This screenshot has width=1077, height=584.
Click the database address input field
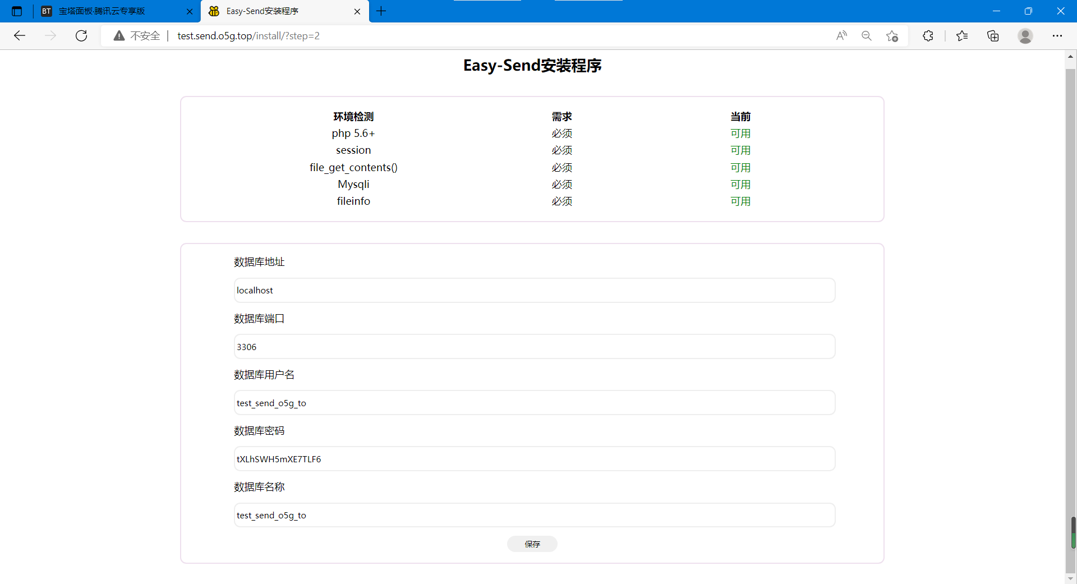point(534,291)
